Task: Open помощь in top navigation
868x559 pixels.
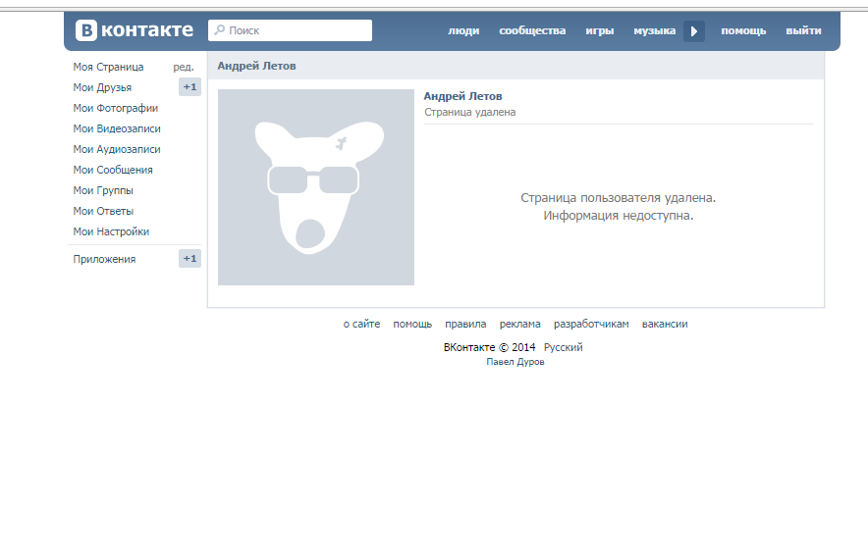Action: coord(743,31)
